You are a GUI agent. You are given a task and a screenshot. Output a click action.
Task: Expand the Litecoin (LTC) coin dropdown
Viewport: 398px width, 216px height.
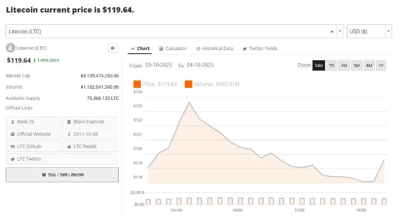pyautogui.click(x=340, y=31)
